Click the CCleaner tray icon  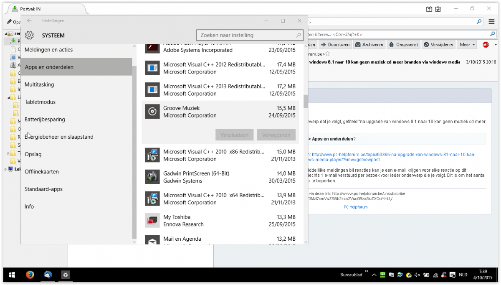444,275
